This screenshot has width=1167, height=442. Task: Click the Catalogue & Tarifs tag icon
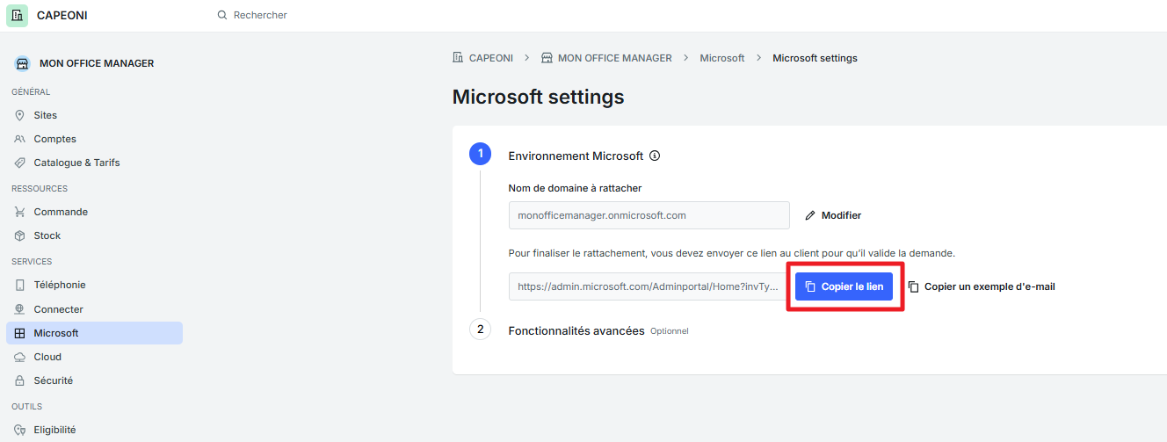(x=20, y=163)
